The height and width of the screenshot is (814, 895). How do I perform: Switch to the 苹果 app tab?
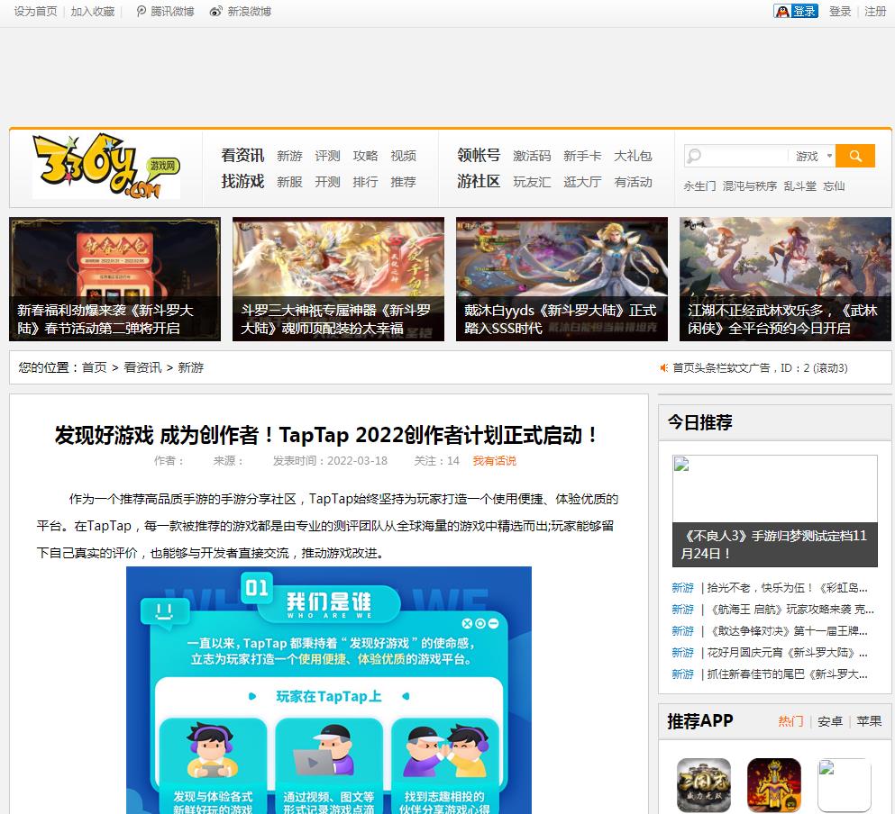pyautogui.click(x=869, y=721)
